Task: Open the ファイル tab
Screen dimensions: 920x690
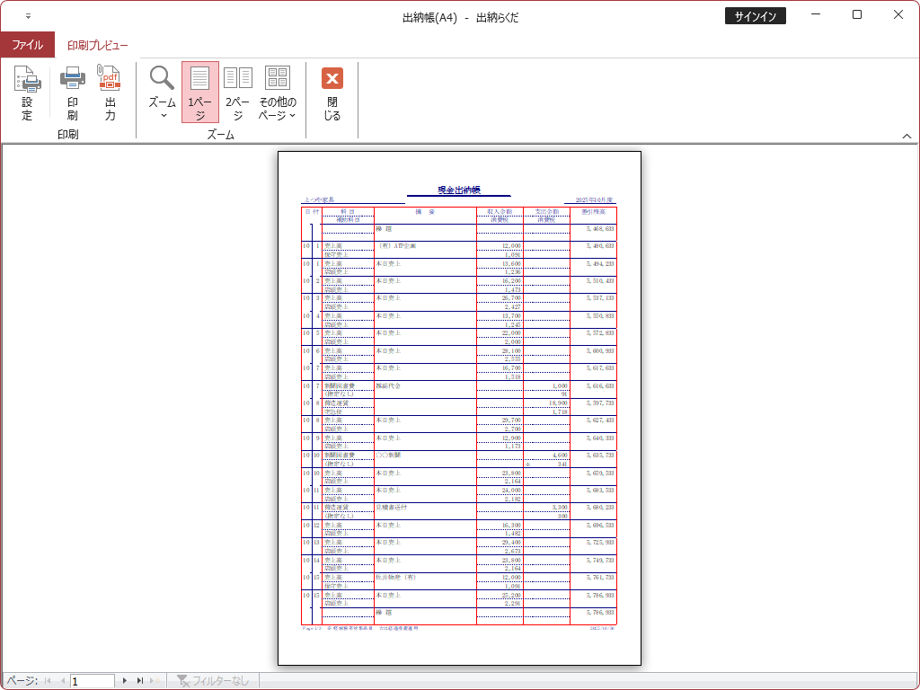Action: click(27, 45)
